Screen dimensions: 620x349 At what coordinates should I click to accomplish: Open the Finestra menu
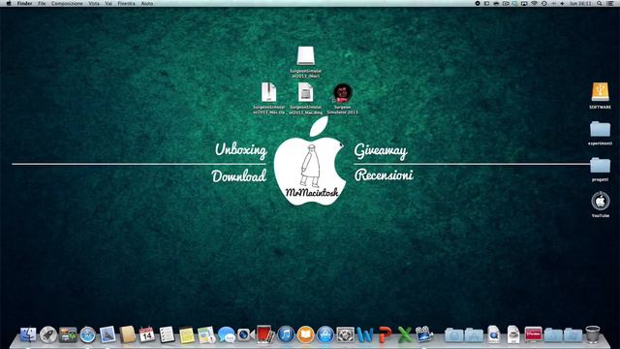126,3
